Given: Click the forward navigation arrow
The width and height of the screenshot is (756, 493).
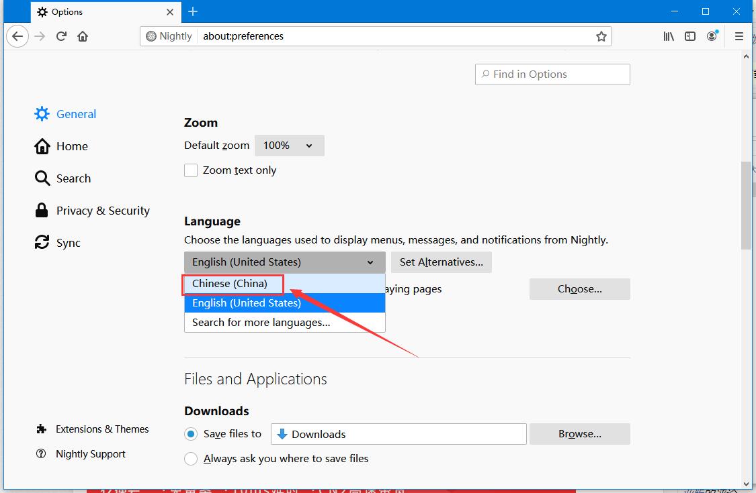Looking at the screenshot, I should [40, 36].
